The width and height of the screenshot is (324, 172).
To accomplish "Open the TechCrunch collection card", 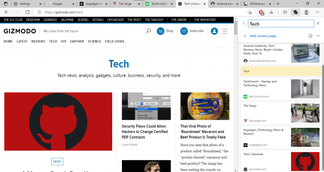I will tap(281, 89).
